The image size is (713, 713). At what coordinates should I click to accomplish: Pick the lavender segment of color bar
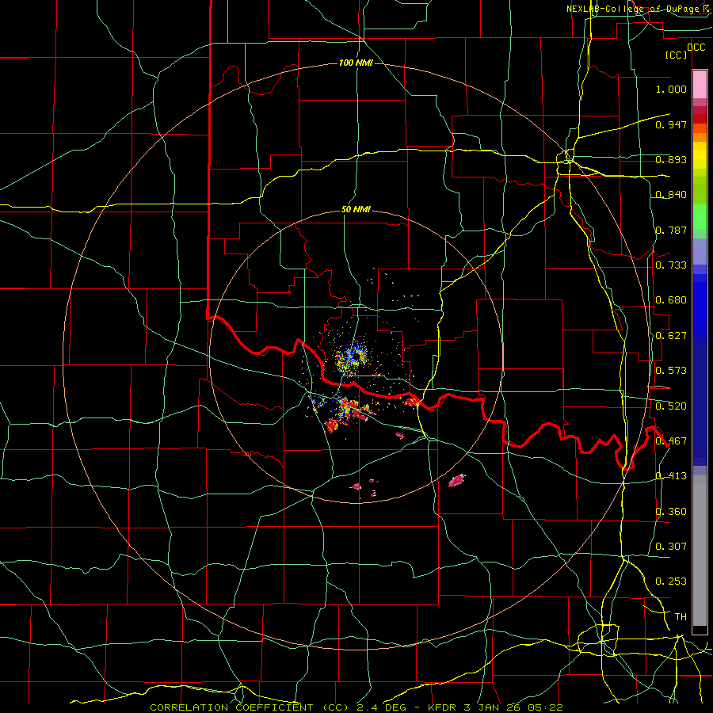click(x=700, y=251)
